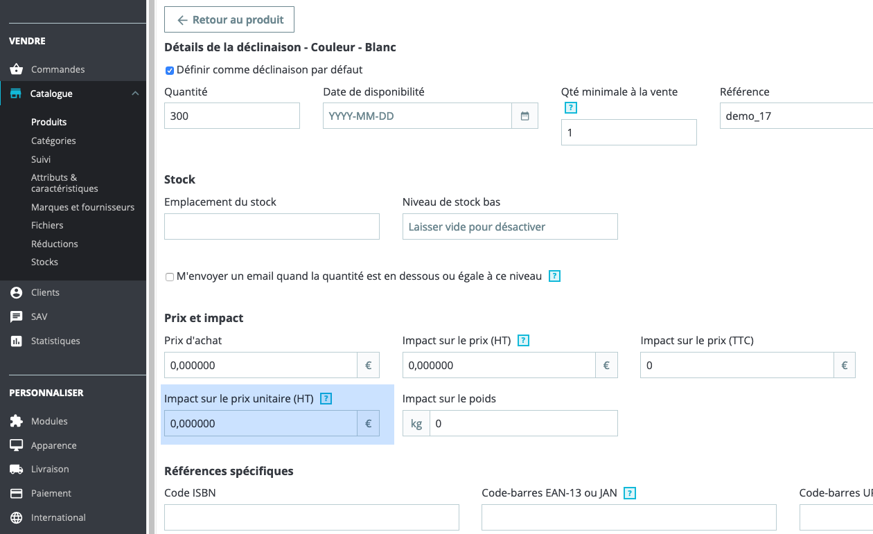Click the 'Références spécifiques' section heading

[x=229, y=471]
